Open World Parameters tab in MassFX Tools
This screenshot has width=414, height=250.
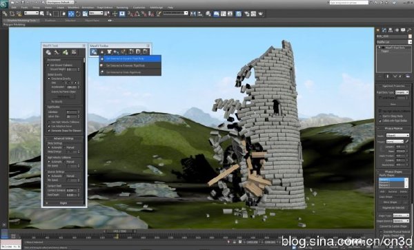point(48,52)
